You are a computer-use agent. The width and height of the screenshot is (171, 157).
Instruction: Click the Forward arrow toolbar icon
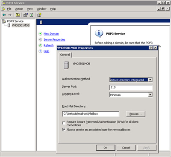point(10,15)
